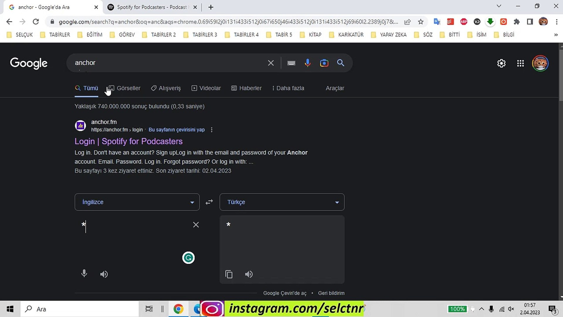Screen dimensions: 563x317
Task: Open Chrome three-dot menu
Action: coord(557,22)
